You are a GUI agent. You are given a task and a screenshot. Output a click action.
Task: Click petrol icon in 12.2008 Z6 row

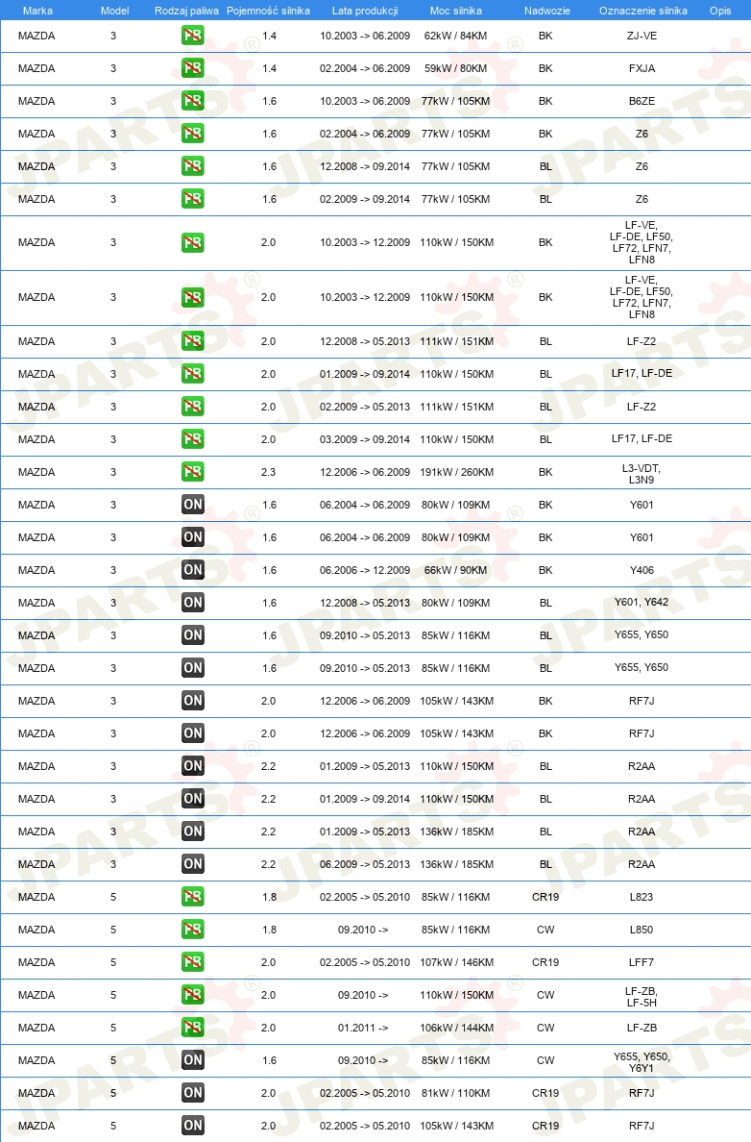(x=193, y=166)
